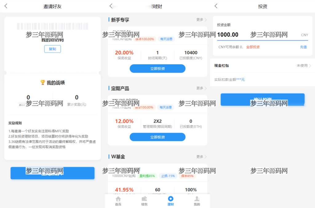The height and width of the screenshot is (208, 315).
Task: Confirm investment with the 确认投资 button
Action: coord(262,99)
